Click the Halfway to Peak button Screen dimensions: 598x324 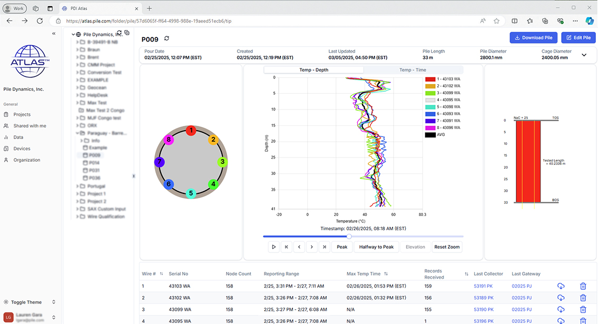click(x=376, y=247)
